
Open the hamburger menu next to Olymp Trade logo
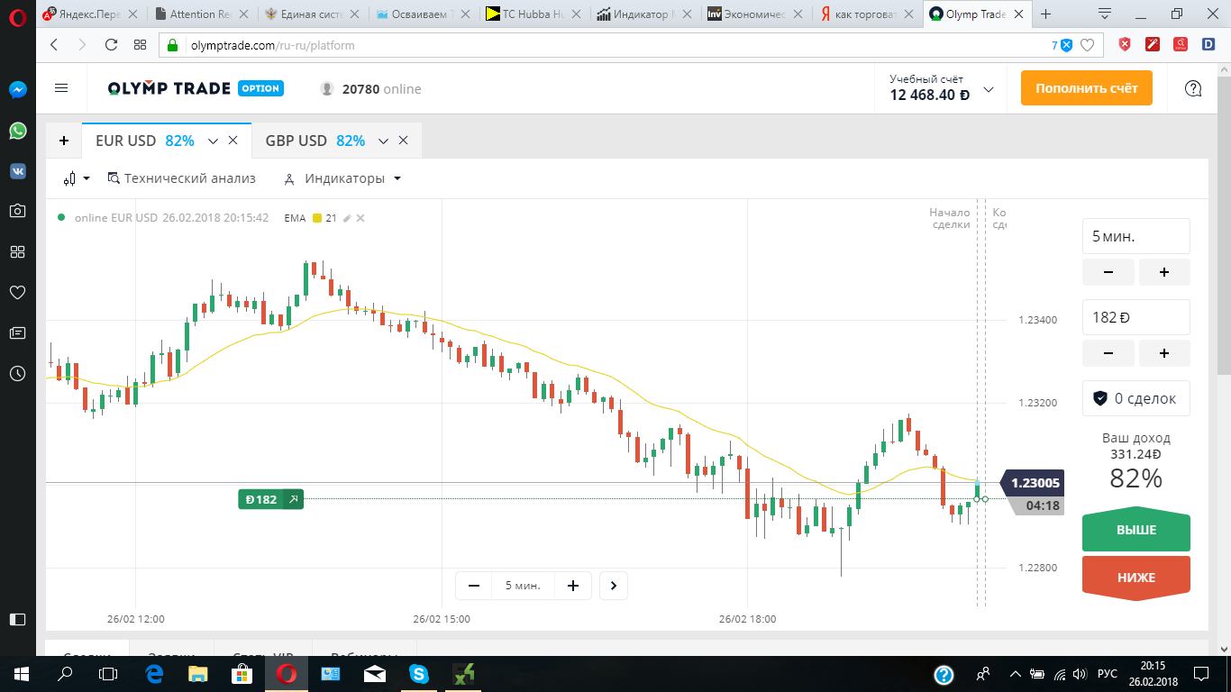tap(61, 88)
